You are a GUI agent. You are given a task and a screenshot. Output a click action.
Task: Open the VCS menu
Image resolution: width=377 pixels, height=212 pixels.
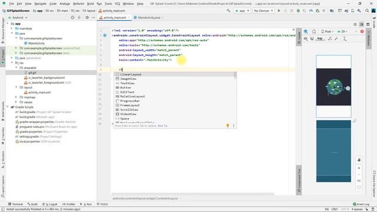tap(117, 4)
